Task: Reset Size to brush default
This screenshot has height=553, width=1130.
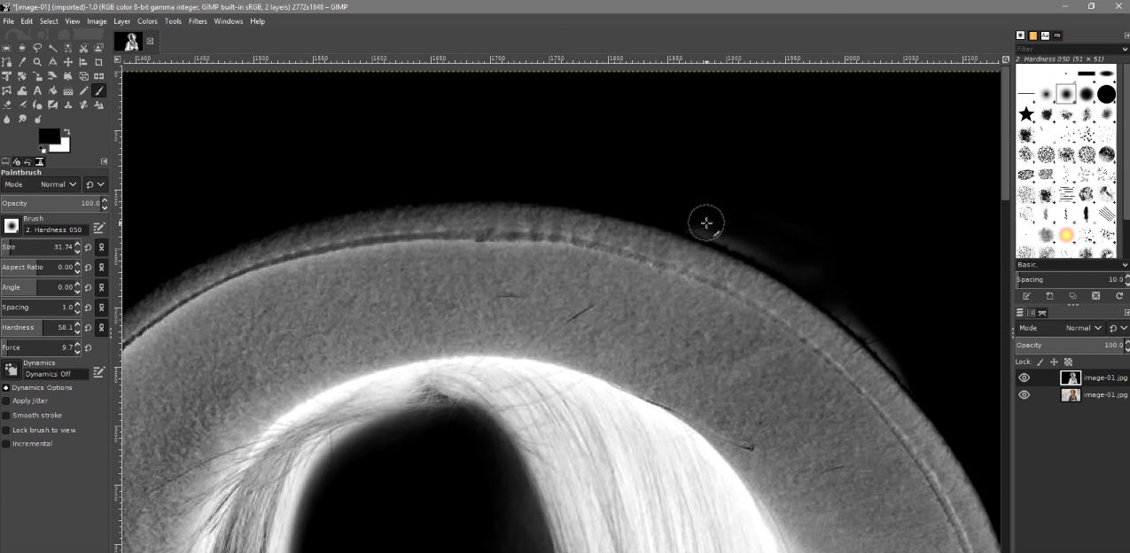Action: tap(89, 247)
